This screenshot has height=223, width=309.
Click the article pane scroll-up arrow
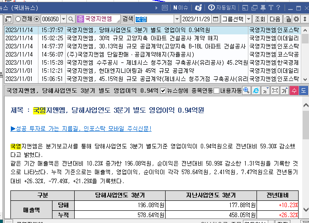pos(306,105)
